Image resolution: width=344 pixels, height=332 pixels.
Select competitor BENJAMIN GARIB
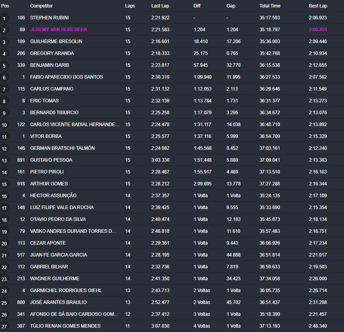pyautogui.click(x=49, y=65)
